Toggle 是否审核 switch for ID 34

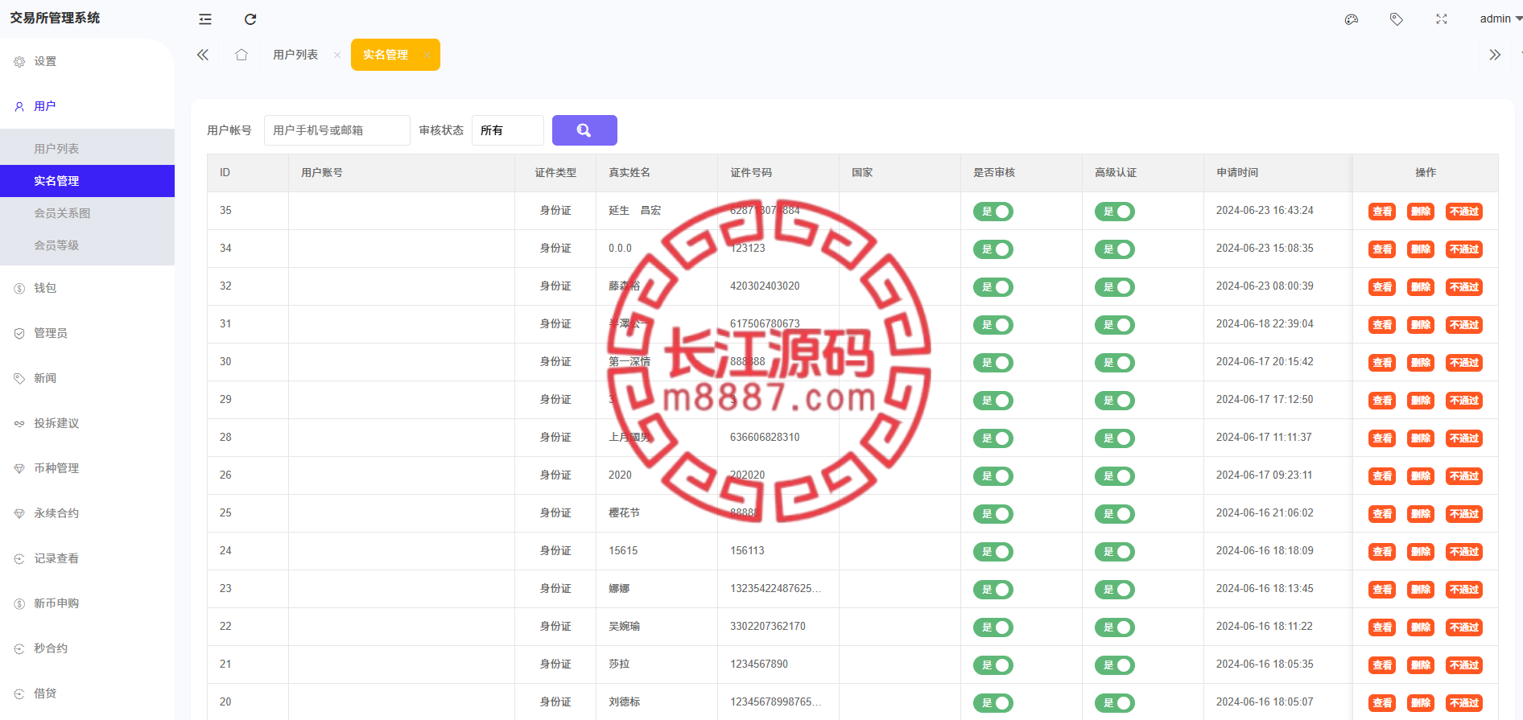[x=993, y=249]
